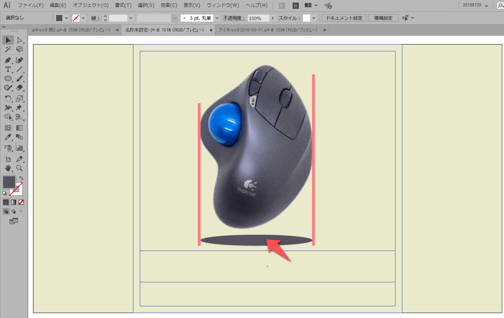Select the Direct Selection (white arrow) tool
Screen dimensions: 504x318
[x=20, y=40]
